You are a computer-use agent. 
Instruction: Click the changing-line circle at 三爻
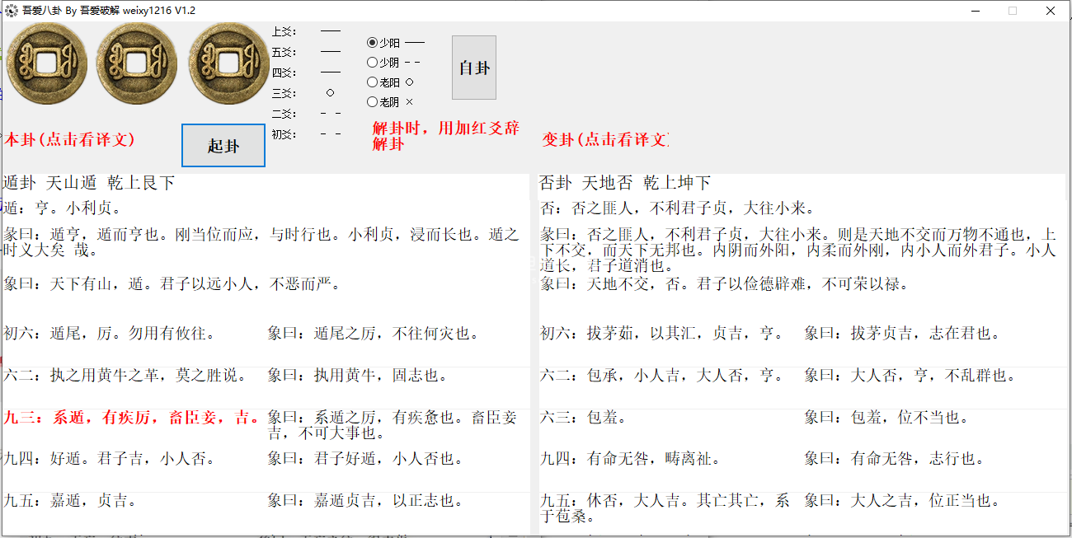click(x=330, y=93)
